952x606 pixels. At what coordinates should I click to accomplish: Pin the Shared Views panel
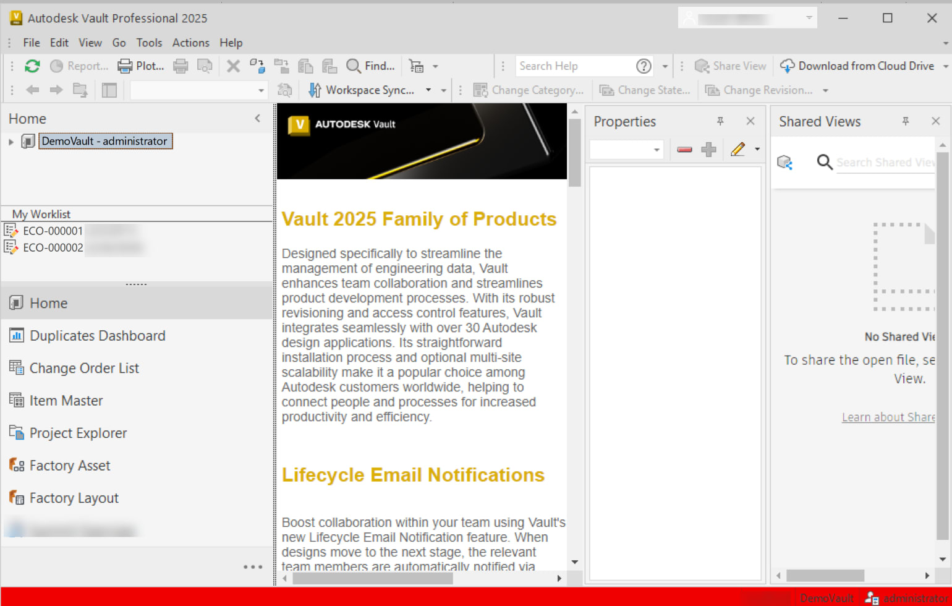(x=906, y=121)
